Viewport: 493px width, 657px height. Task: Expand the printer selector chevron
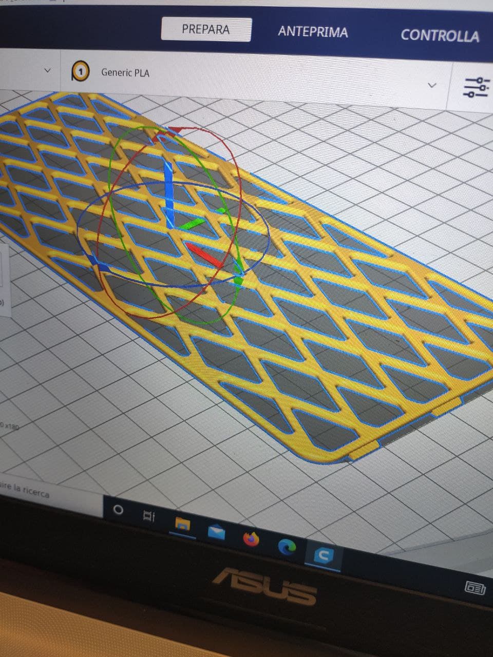click(x=47, y=70)
